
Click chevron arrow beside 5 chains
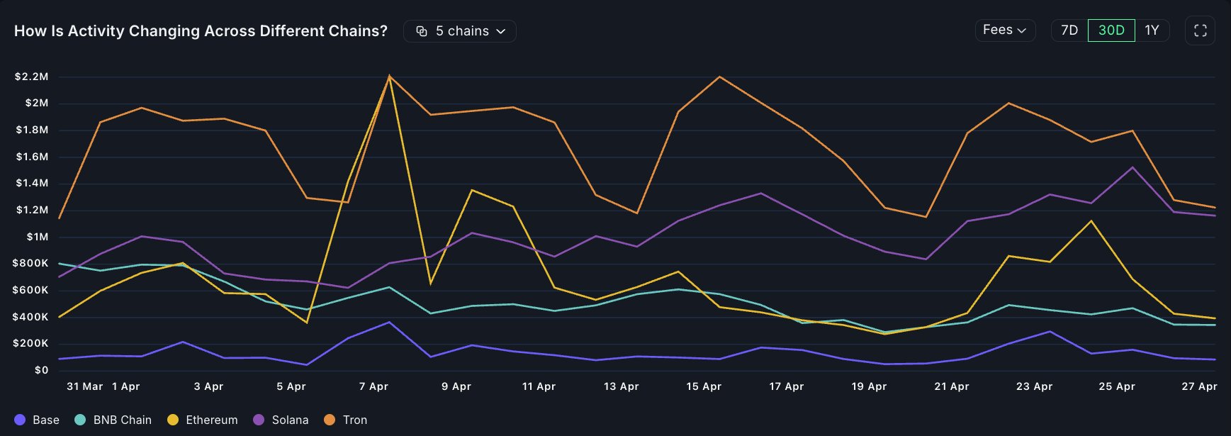point(501,31)
